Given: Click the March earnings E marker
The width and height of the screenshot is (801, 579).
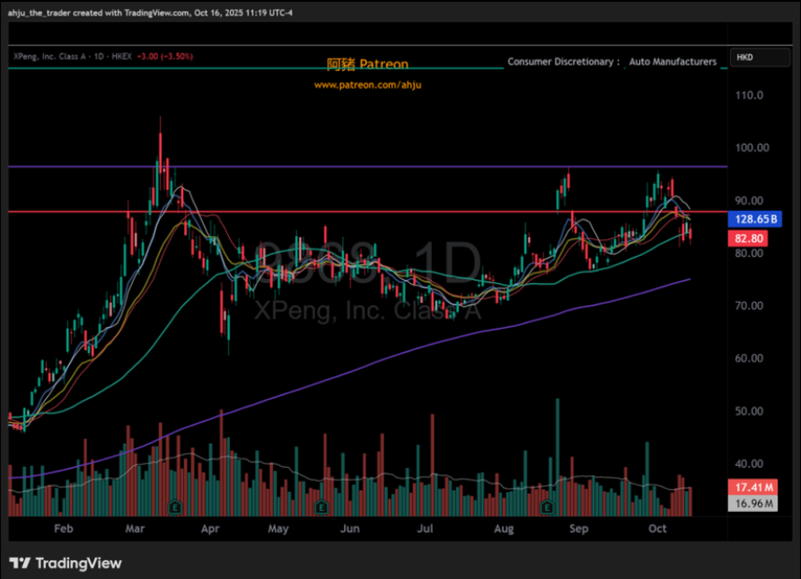Looking at the screenshot, I should click(175, 507).
